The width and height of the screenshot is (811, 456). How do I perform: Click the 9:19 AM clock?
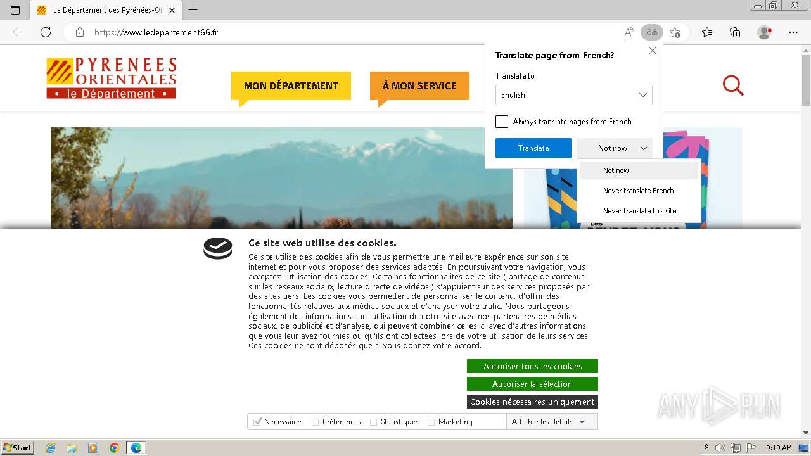pyautogui.click(x=779, y=448)
